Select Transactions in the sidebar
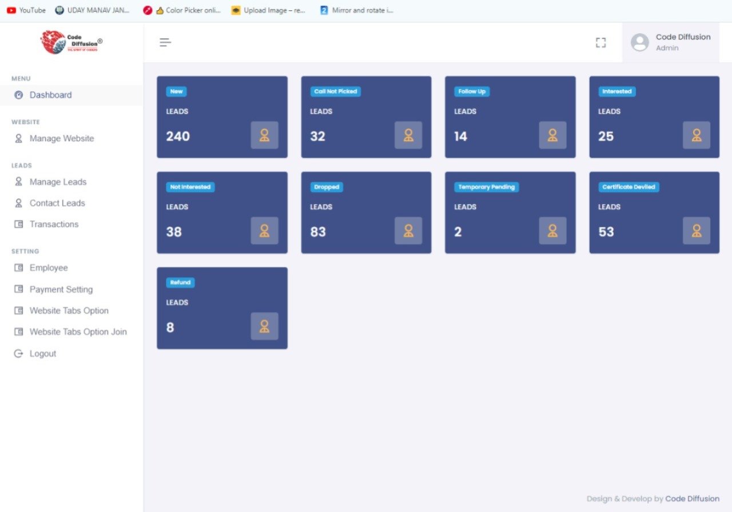The image size is (732, 512). (54, 225)
